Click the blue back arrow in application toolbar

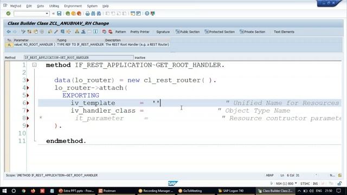[x=9, y=32]
